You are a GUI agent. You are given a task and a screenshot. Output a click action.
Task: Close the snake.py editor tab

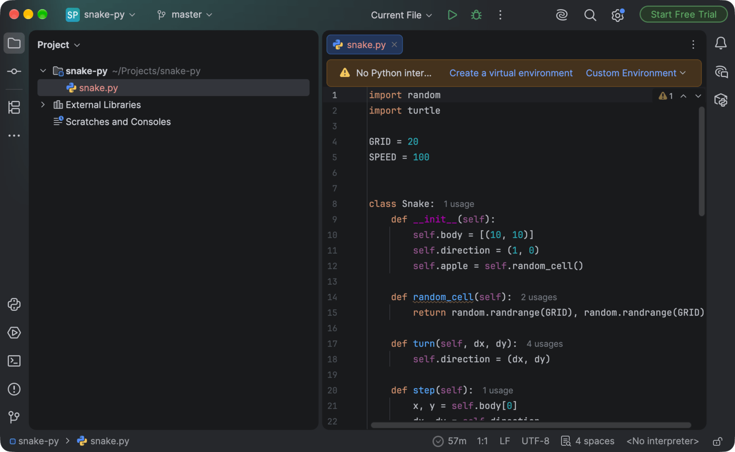tap(395, 44)
